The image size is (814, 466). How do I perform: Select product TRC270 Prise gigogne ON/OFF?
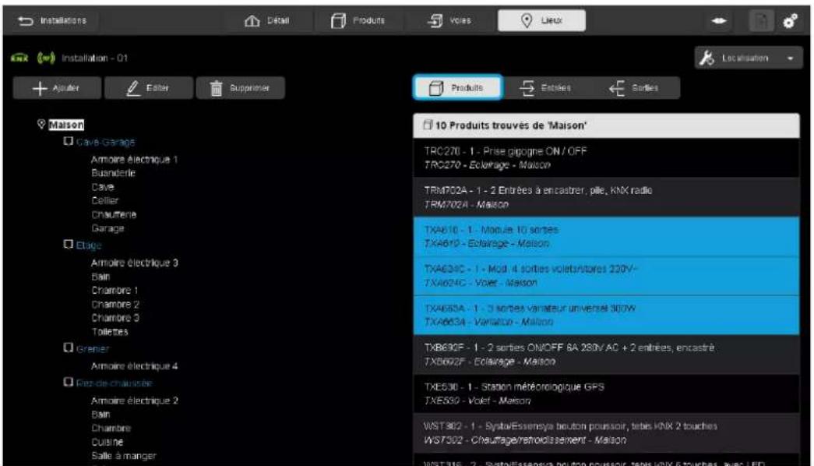[606, 158]
